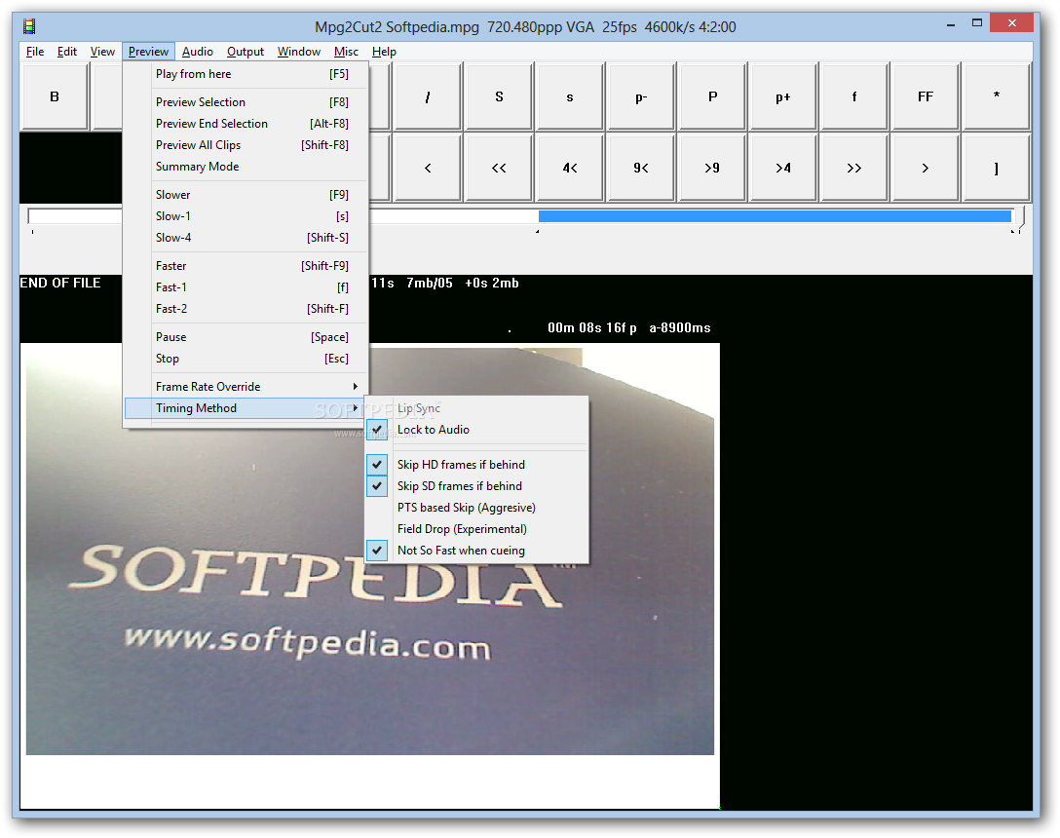
Task: Choose Stop in Preview menu
Action: click(246, 359)
